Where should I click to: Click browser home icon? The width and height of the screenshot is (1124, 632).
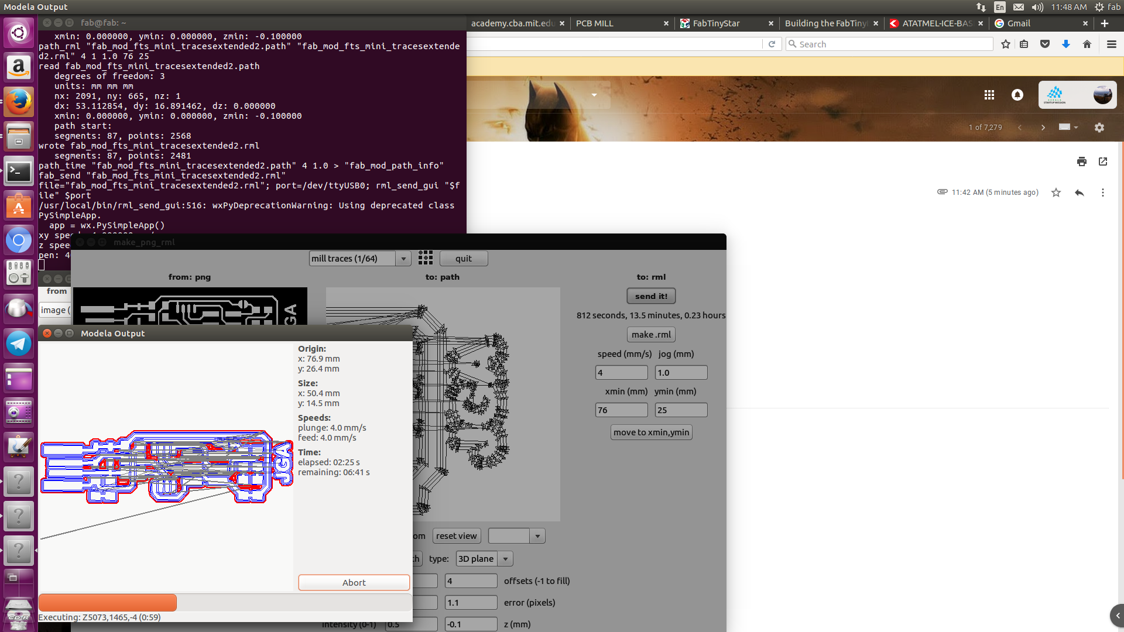pyautogui.click(x=1087, y=44)
